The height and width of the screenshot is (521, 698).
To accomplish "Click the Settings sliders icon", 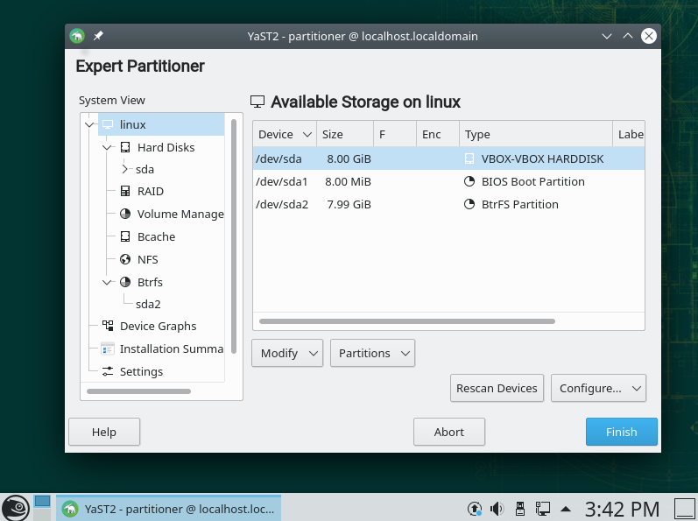I will point(108,371).
